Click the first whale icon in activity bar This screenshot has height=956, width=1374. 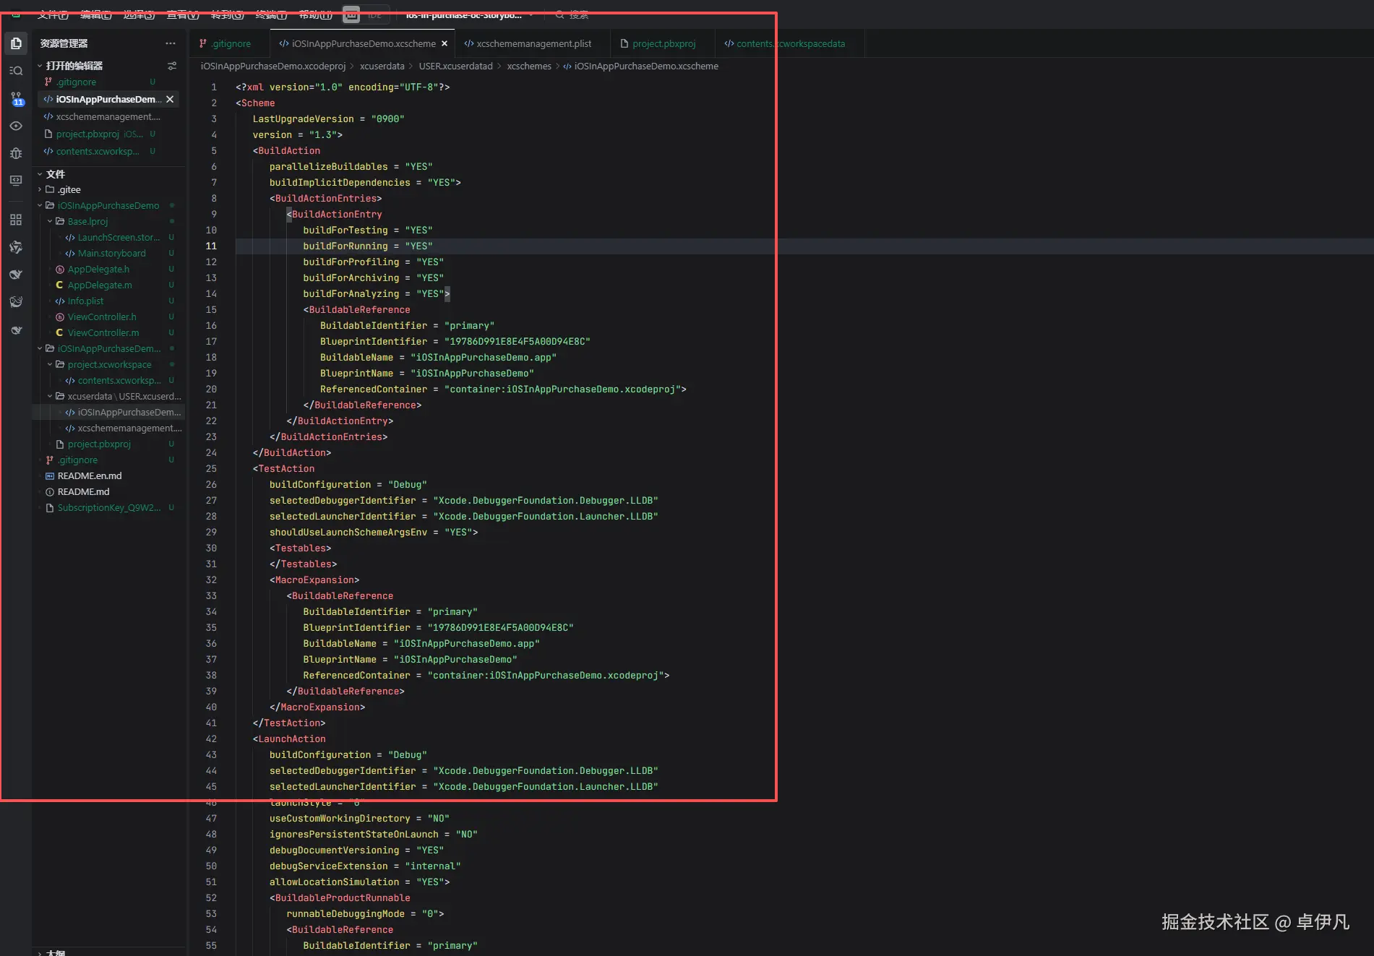pos(16,275)
